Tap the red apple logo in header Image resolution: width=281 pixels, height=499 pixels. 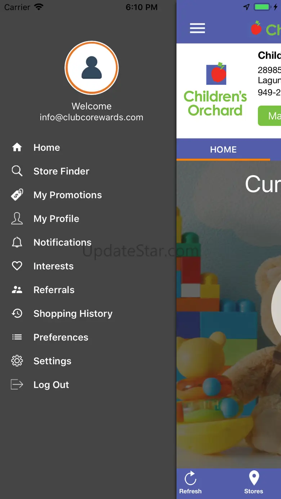point(256,28)
